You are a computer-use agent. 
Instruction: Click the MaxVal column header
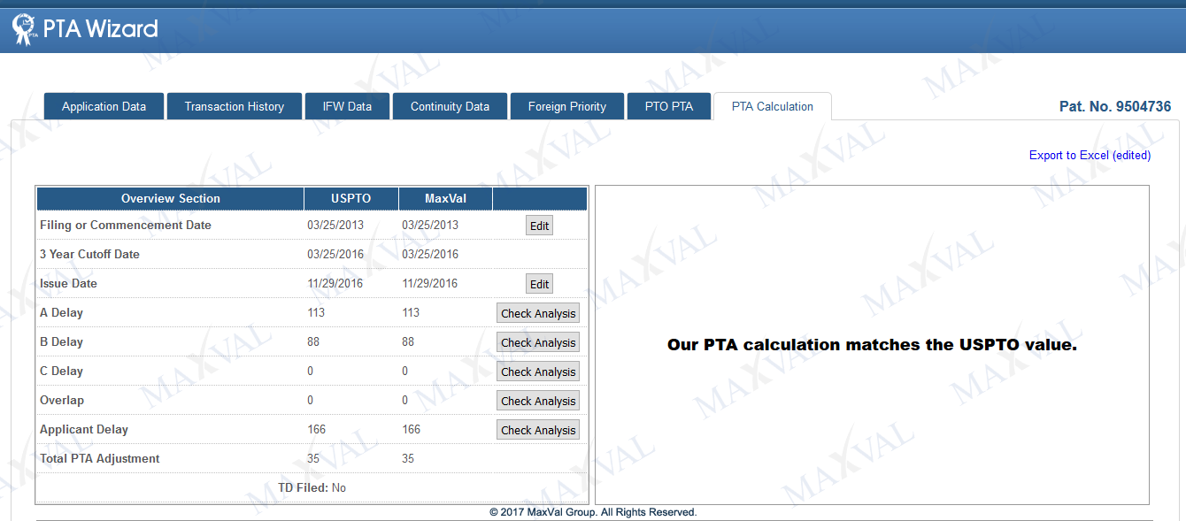pos(445,198)
